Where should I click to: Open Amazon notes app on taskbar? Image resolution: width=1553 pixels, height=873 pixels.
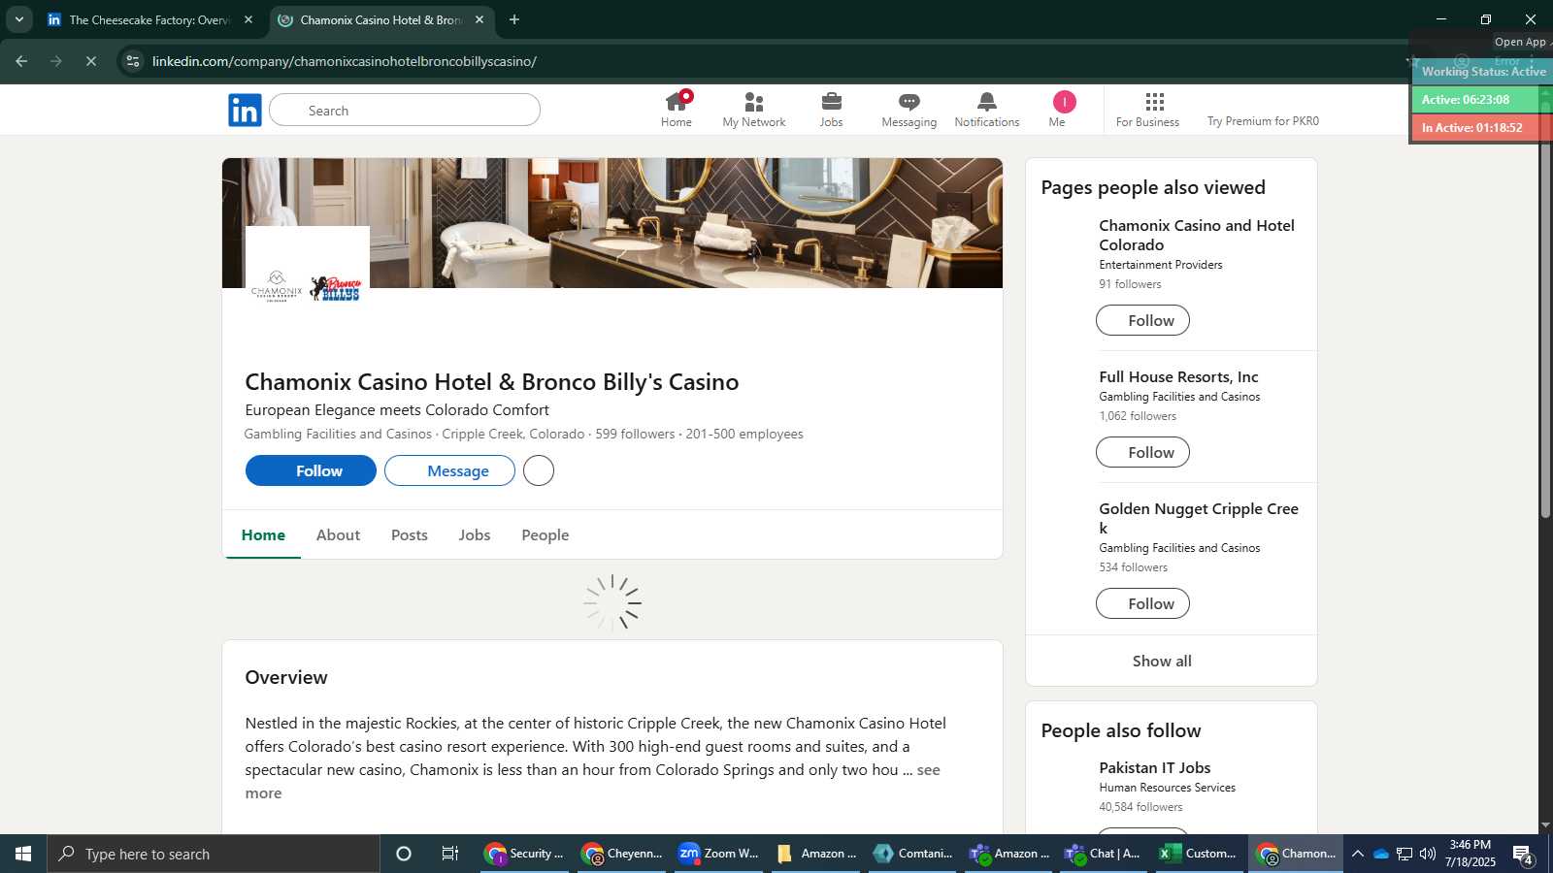coord(816,854)
